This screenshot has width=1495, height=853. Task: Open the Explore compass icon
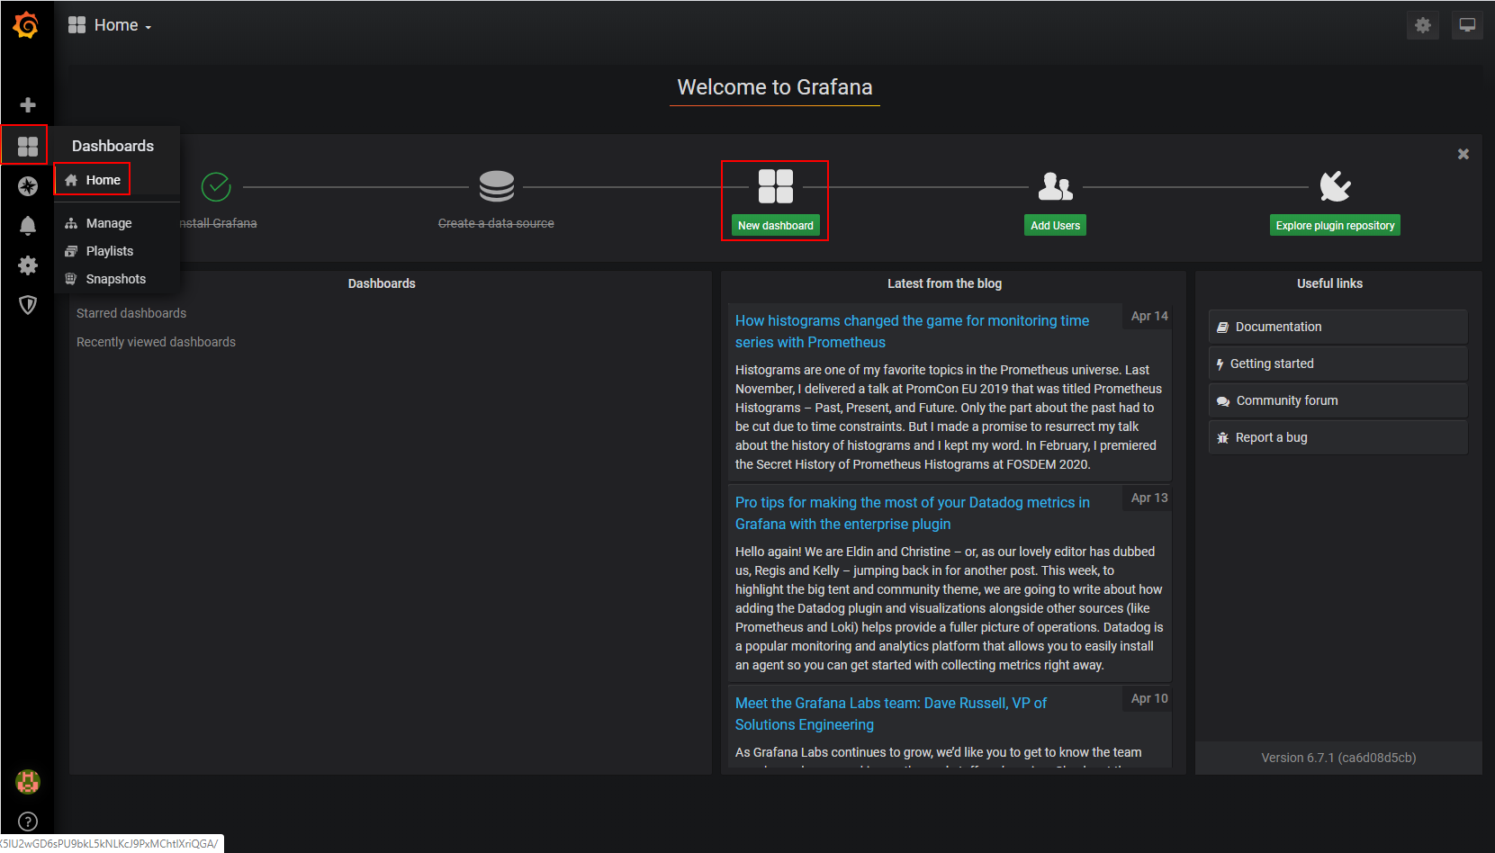[x=28, y=186]
